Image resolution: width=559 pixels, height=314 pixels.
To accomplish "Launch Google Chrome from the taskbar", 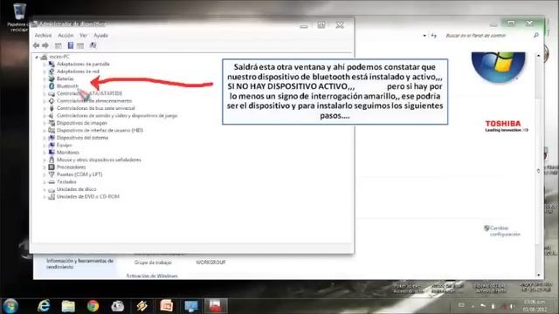I will pyautogui.click(x=93, y=306).
